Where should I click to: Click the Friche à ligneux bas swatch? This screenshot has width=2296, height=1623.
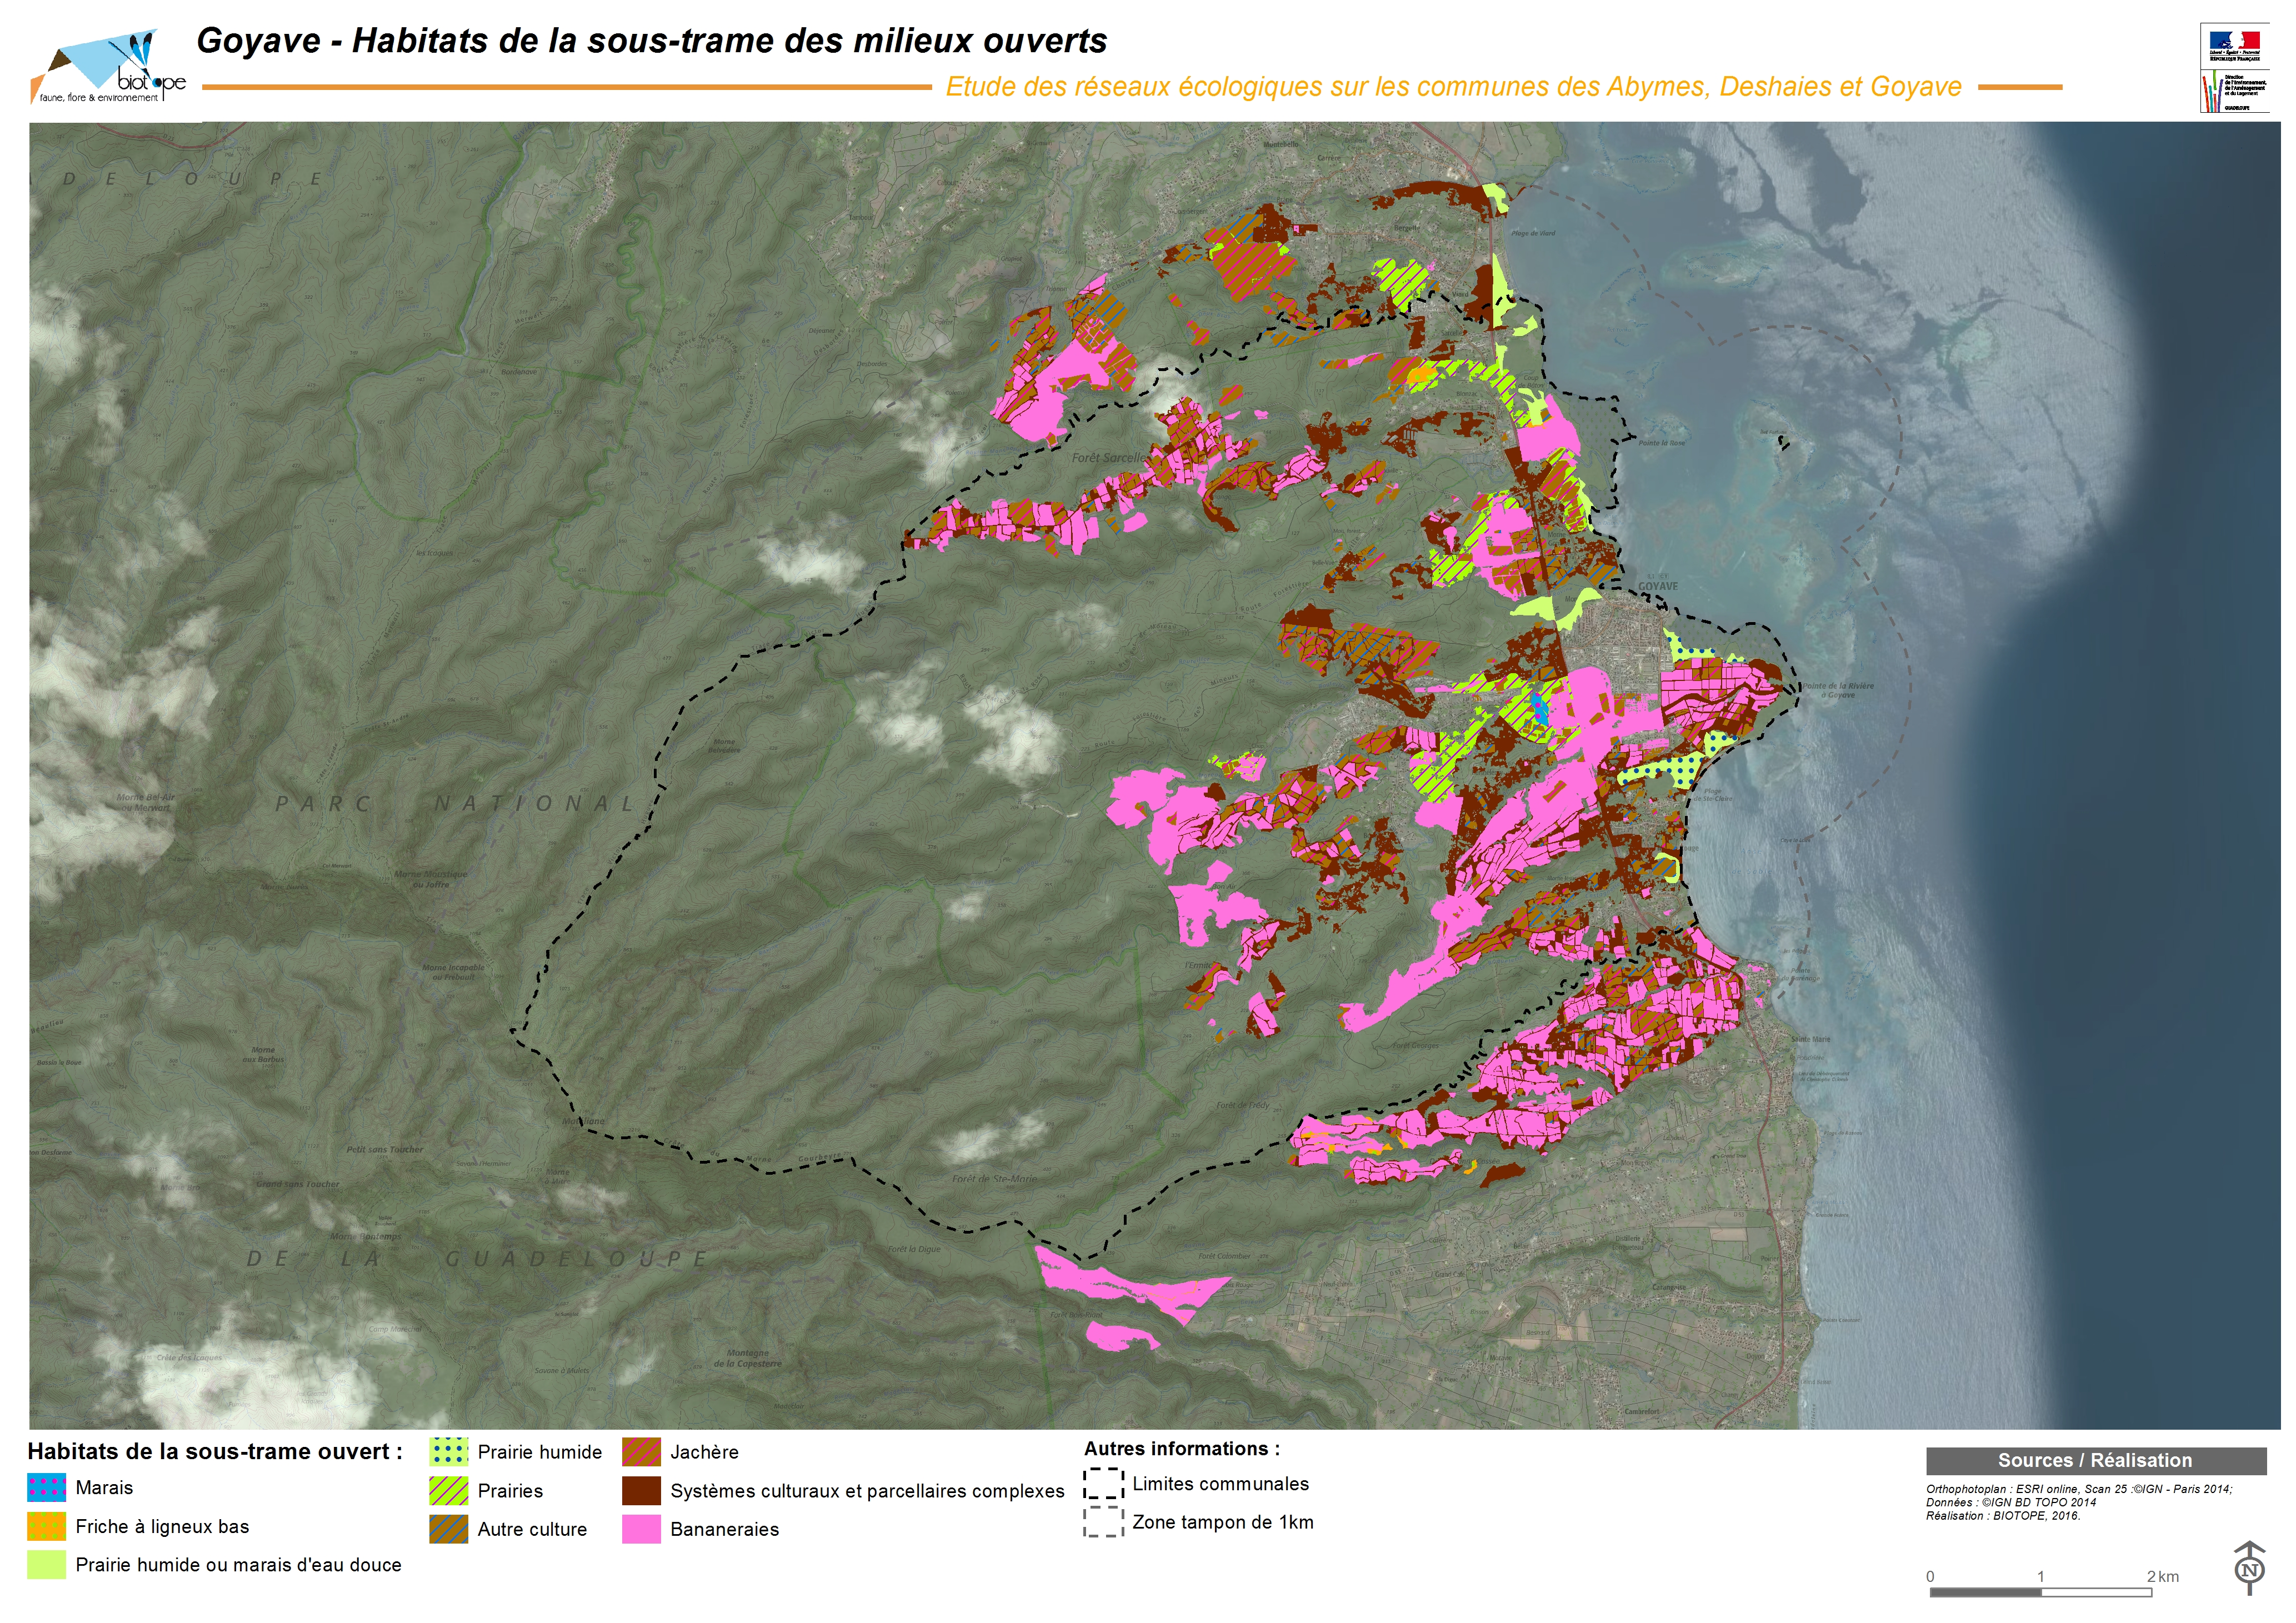click(x=46, y=1527)
